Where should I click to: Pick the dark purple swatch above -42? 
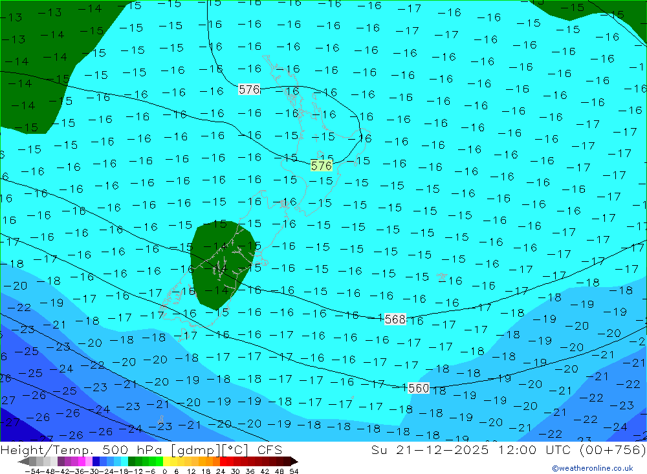click(61, 462)
